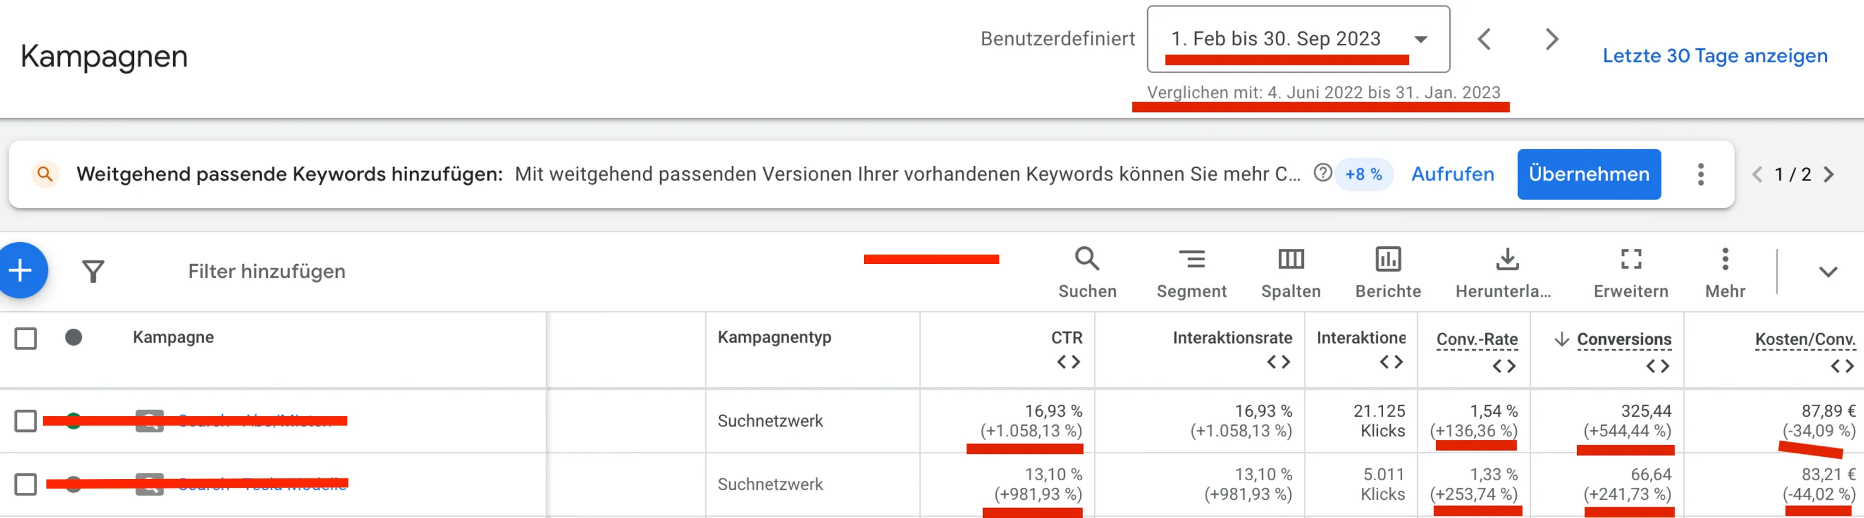Sort by Kosten/Conv. column header
This screenshot has height=518, width=1864.
point(1805,339)
